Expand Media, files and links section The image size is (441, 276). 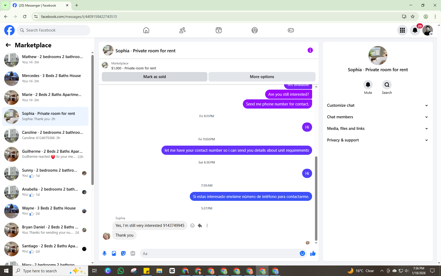(x=378, y=129)
